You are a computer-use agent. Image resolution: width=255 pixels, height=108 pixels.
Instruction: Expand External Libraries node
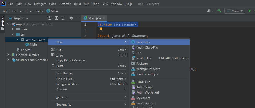point(8,55)
